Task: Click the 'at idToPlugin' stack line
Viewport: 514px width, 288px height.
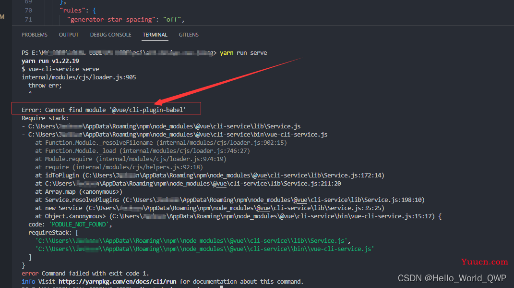Action: coord(210,175)
